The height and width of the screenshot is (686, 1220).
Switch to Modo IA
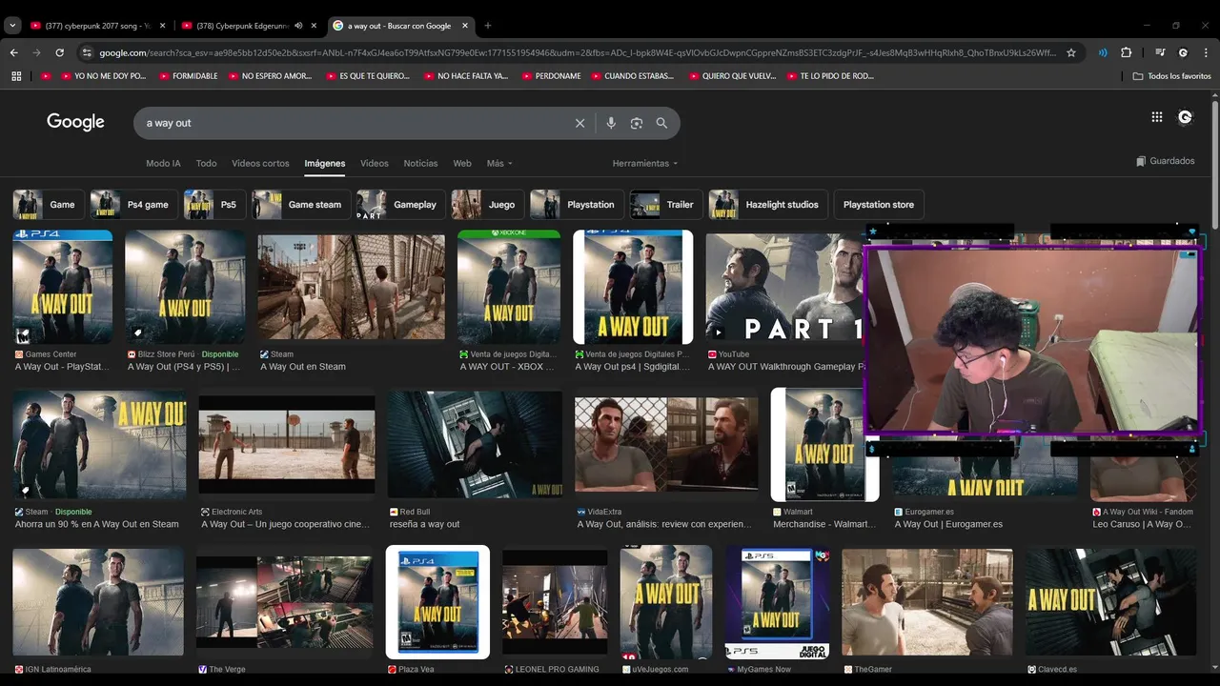coord(163,163)
